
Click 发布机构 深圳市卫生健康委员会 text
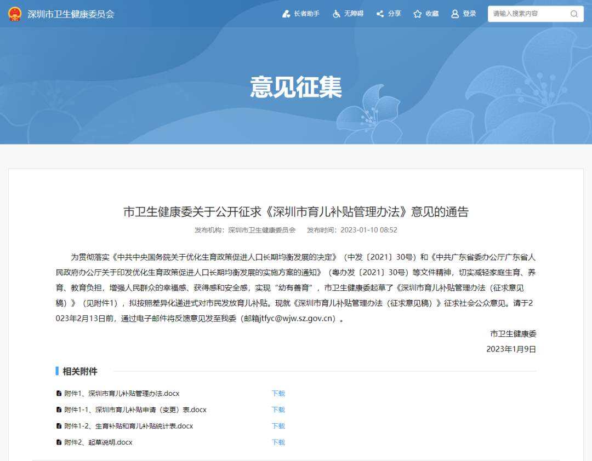245,230
